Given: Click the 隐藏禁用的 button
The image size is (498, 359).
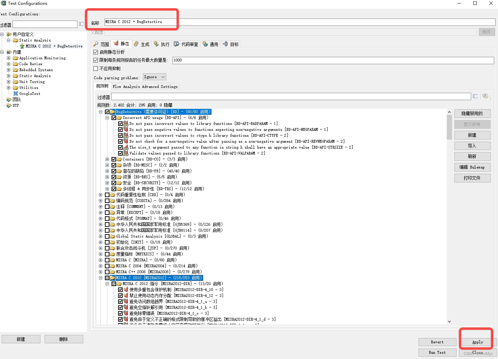Looking at the screenshot, I should pos(472,113).
